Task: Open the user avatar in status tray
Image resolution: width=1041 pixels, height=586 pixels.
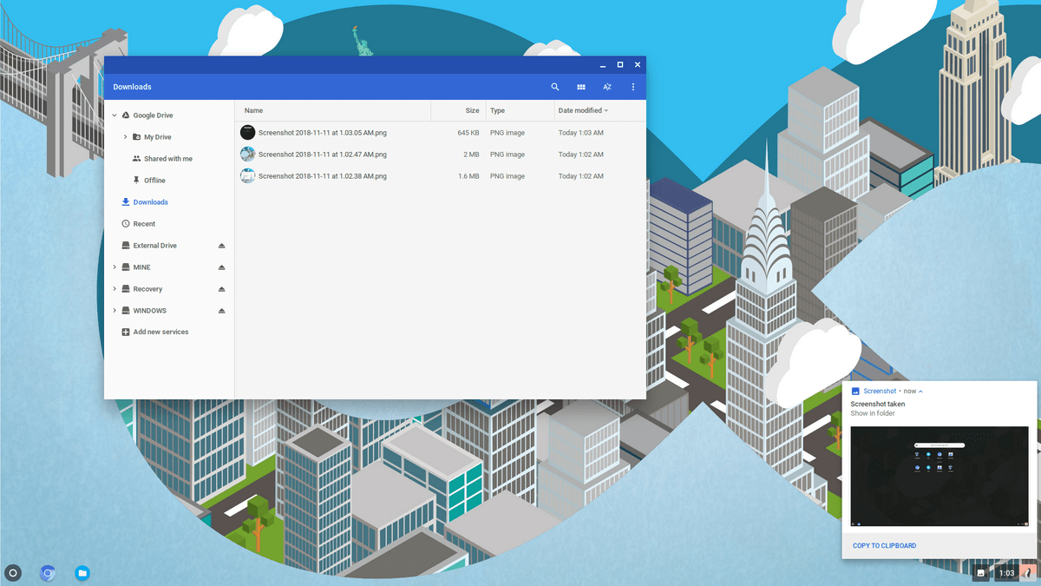Action: 1028,573
